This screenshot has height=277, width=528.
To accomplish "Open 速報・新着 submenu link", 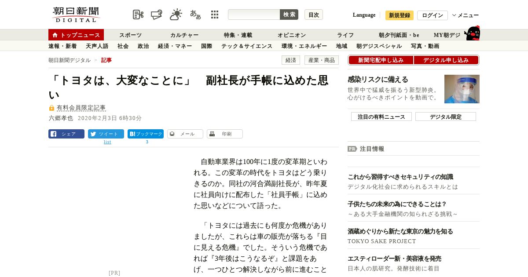I will [62, 46].
